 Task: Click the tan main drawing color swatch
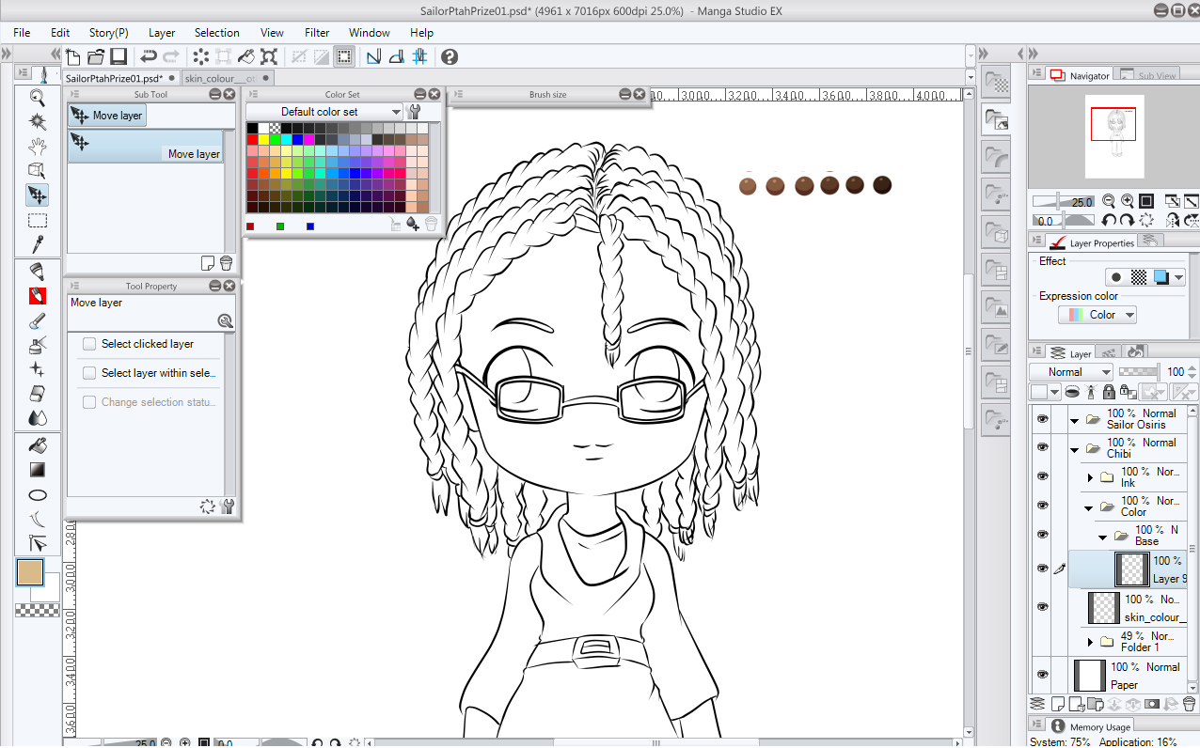(x=30, y=572)
